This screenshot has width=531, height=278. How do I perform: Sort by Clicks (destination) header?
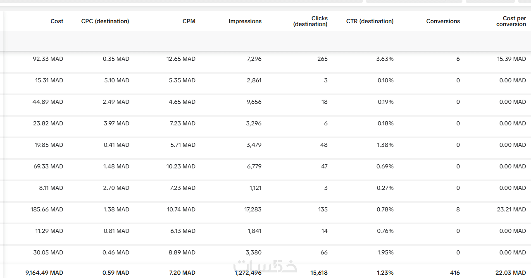[x=310, y=21]
